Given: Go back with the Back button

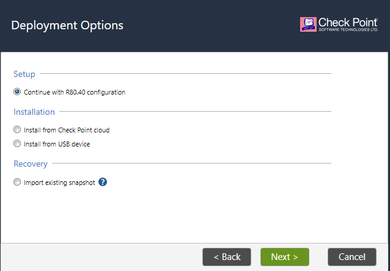Looking at the screenshot, I should point(227,257).
